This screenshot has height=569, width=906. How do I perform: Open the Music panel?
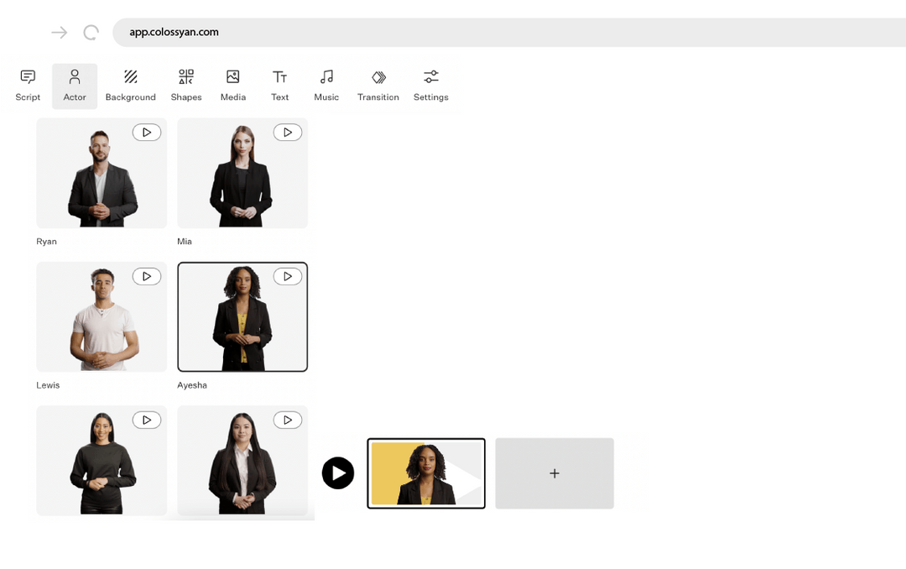tap(326, 84)
